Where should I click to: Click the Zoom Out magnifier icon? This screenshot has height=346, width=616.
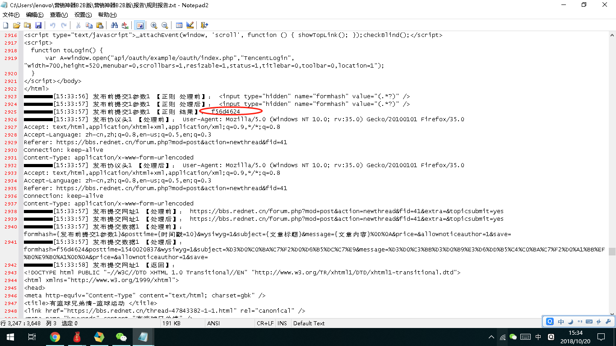tap(165, 25)
